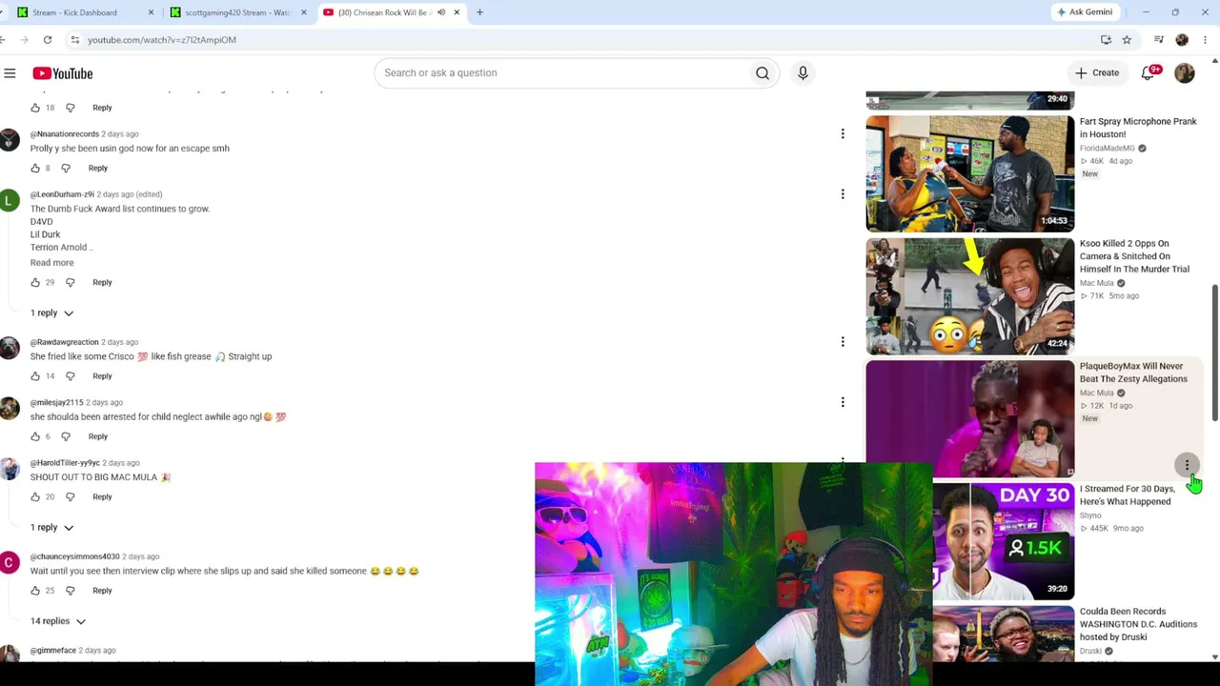Open a new browser tab

click(479, 12)
